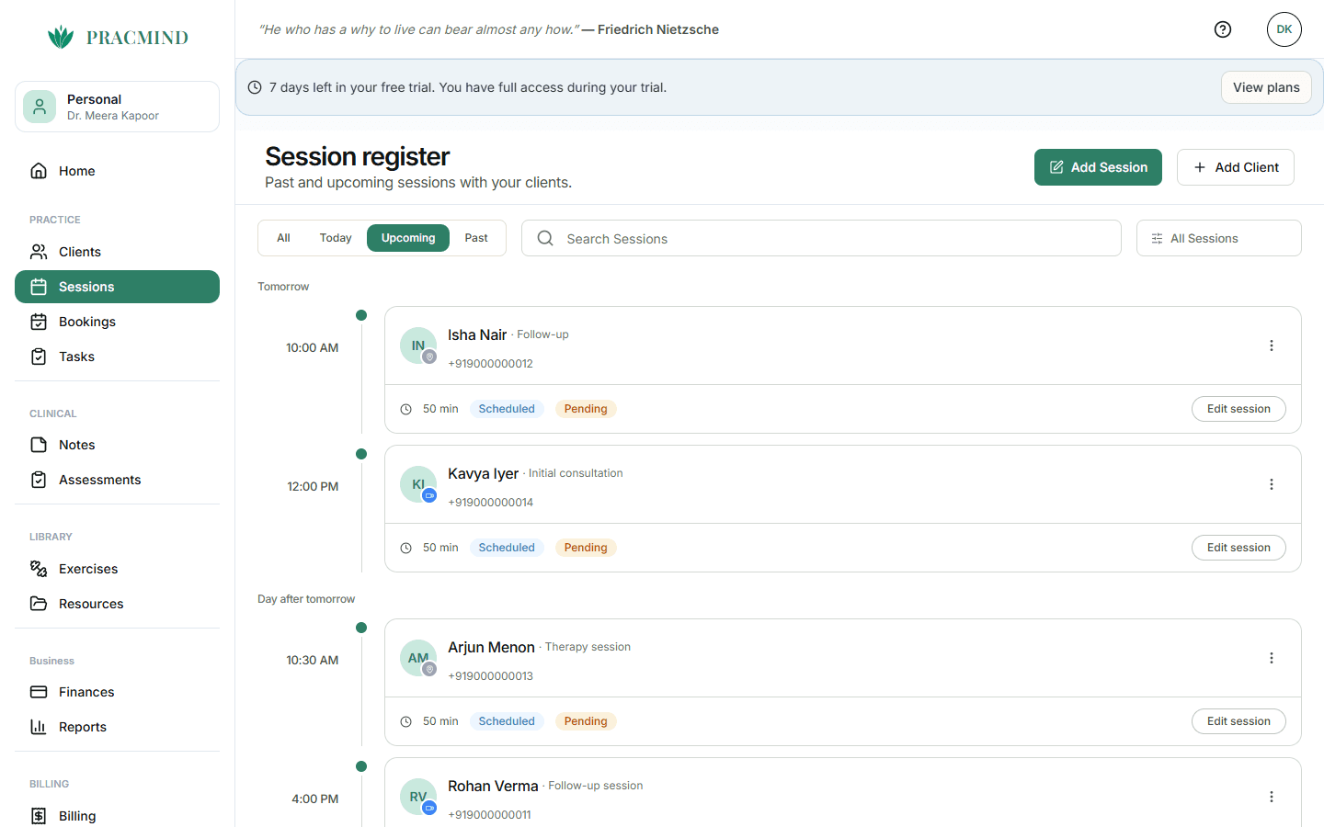This screenshot has height=827, width=1324.
Task: Open Rohan Verma session options menu
Action: pos(1272,797)
